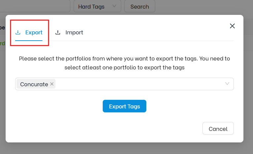Cancel the export dialog

point(218,128)
